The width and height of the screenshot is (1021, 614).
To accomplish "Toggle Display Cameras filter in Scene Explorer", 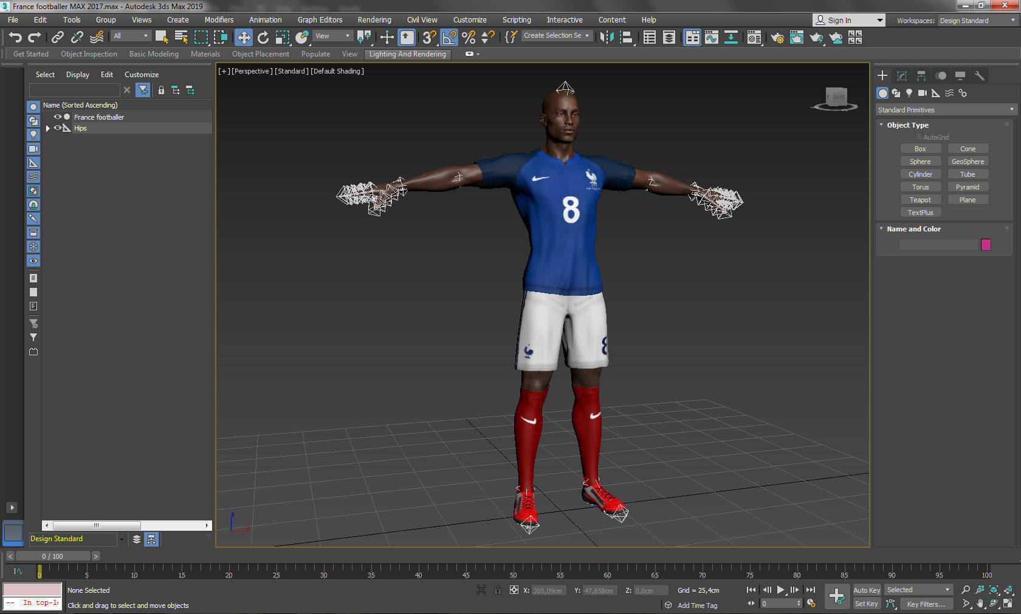I will click(x=33, y=149).
